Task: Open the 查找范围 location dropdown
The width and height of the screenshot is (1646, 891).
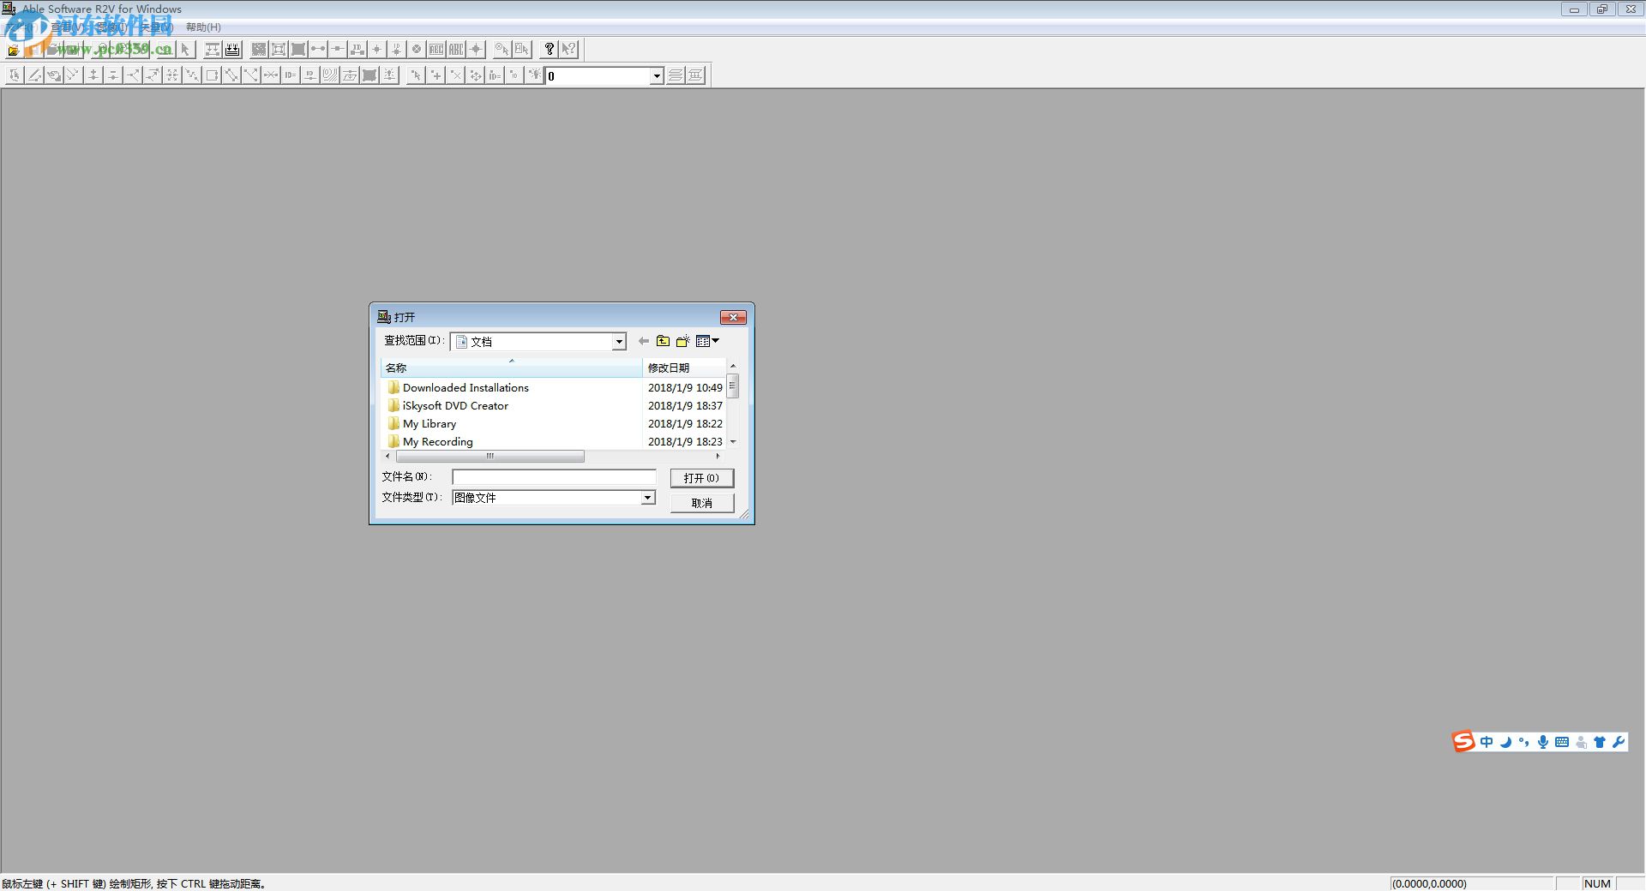Action: pyautogui.click(x=619, y=341)
